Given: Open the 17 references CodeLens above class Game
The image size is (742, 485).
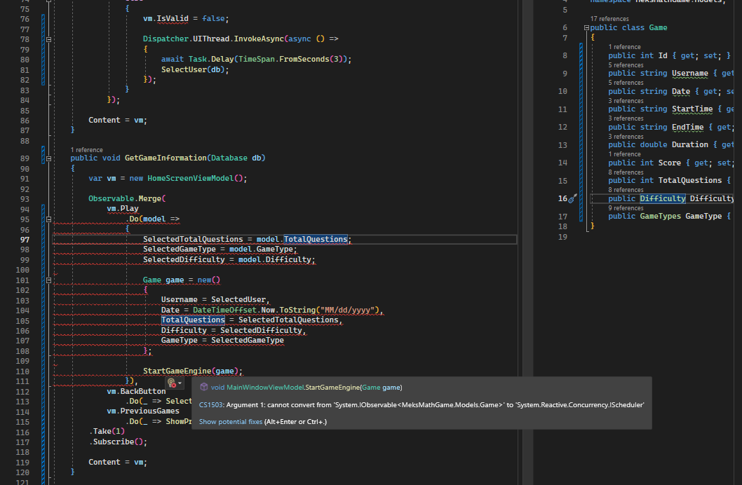Looking at the screenshot, I should [x=609, y=19].
